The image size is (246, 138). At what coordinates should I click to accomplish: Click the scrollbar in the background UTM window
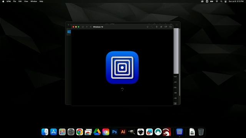click(x=180, y=62)
